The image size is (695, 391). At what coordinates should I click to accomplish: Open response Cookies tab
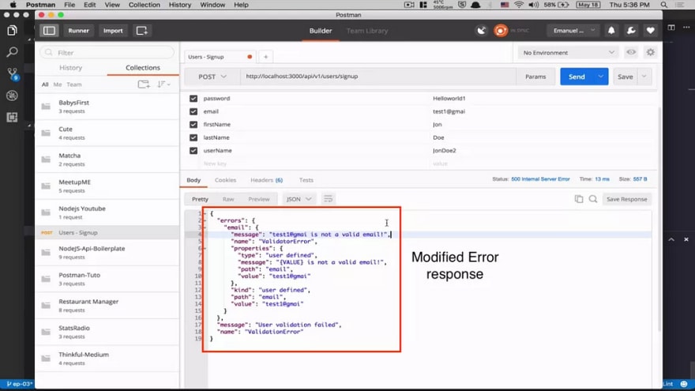pos(225,180)
